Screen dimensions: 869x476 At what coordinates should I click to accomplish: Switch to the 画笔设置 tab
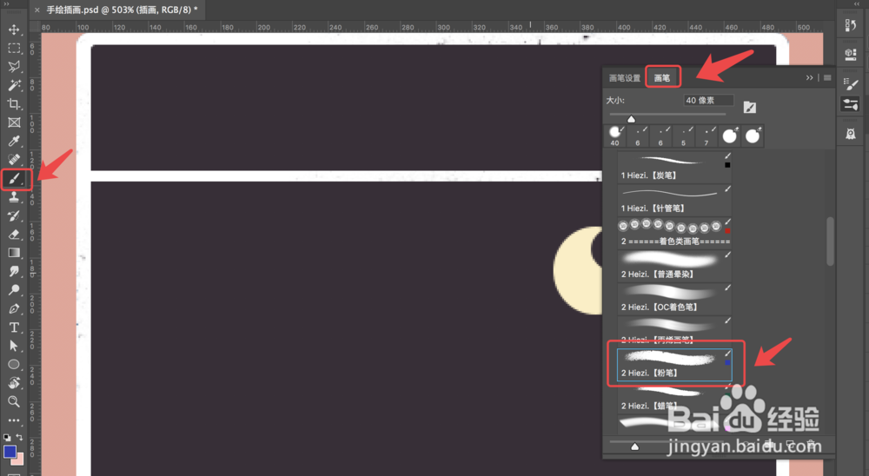625,78
